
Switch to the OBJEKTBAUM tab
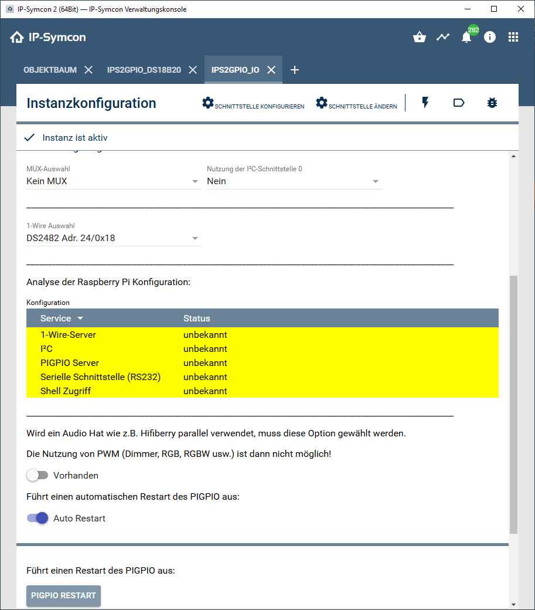coord(50,70)
